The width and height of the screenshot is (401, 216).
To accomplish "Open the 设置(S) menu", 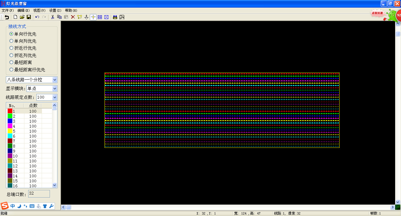I will [55, 10].
